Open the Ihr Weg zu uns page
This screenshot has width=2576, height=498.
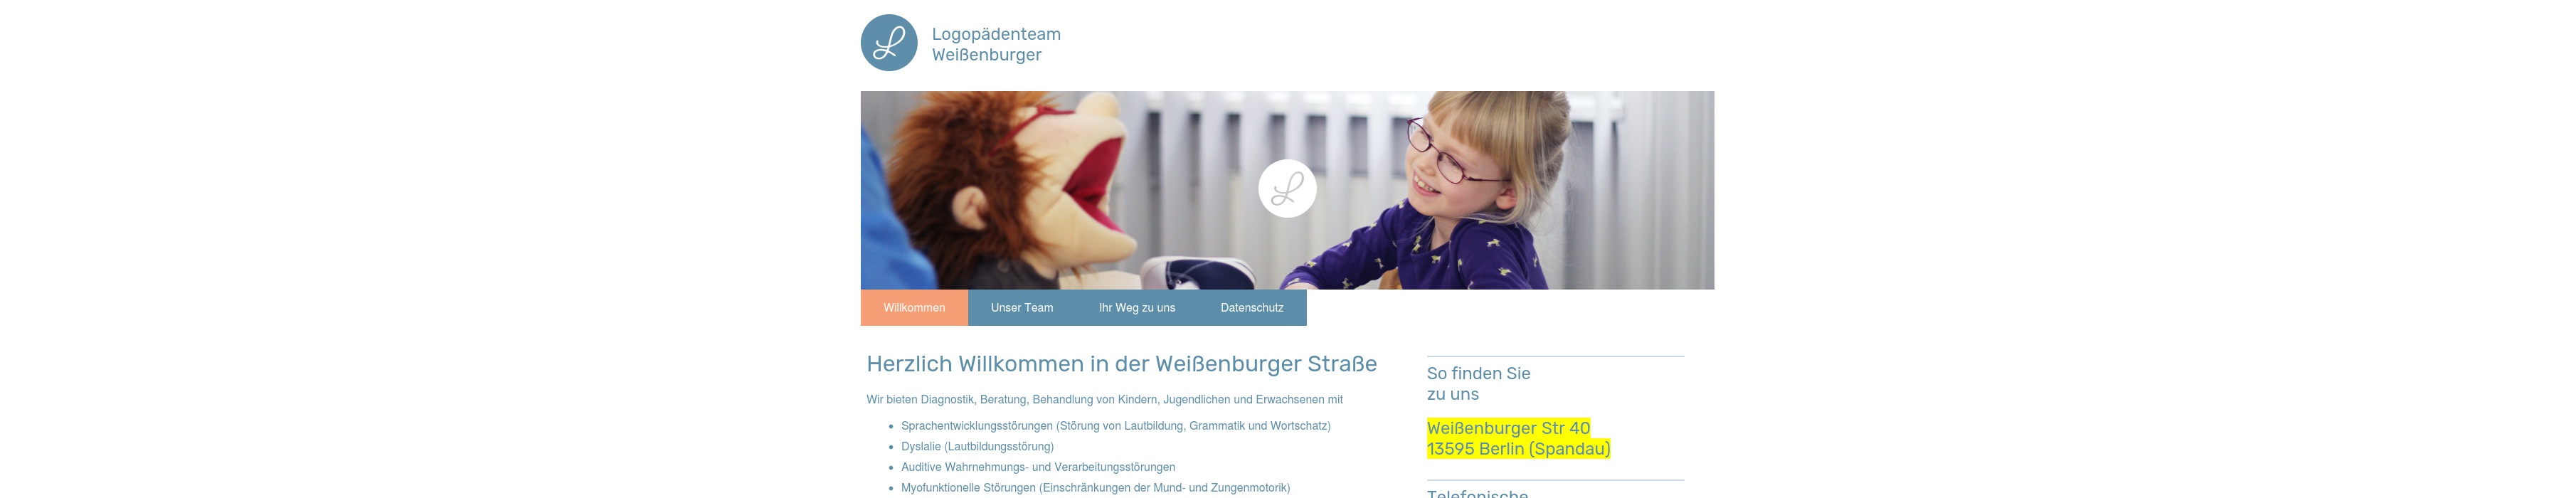click(x=1137, y=308)
